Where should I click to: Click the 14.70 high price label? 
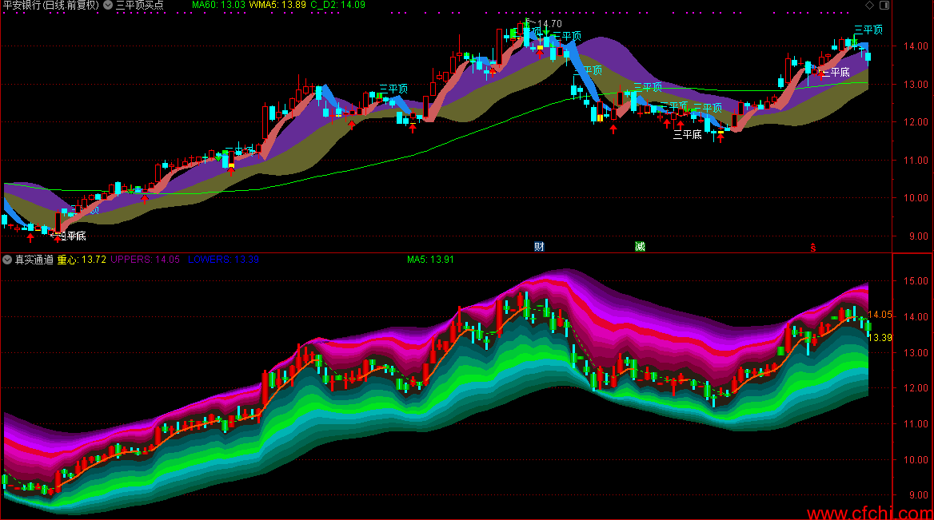[549, 24]
